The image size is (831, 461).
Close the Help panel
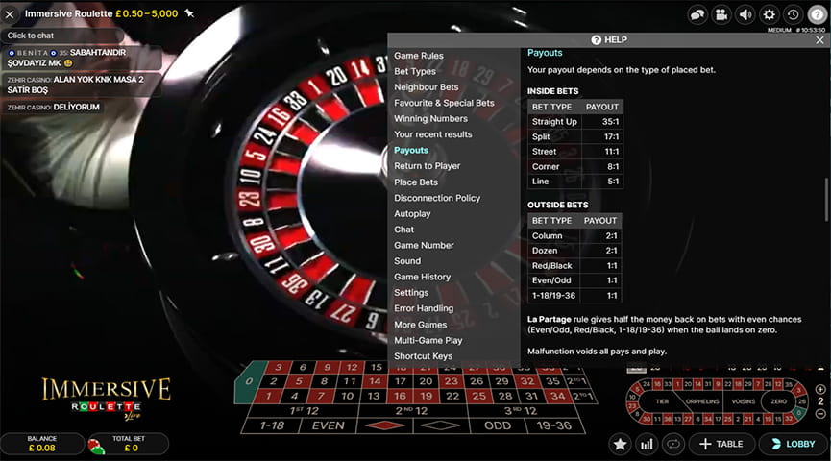[x=819, y=40]
